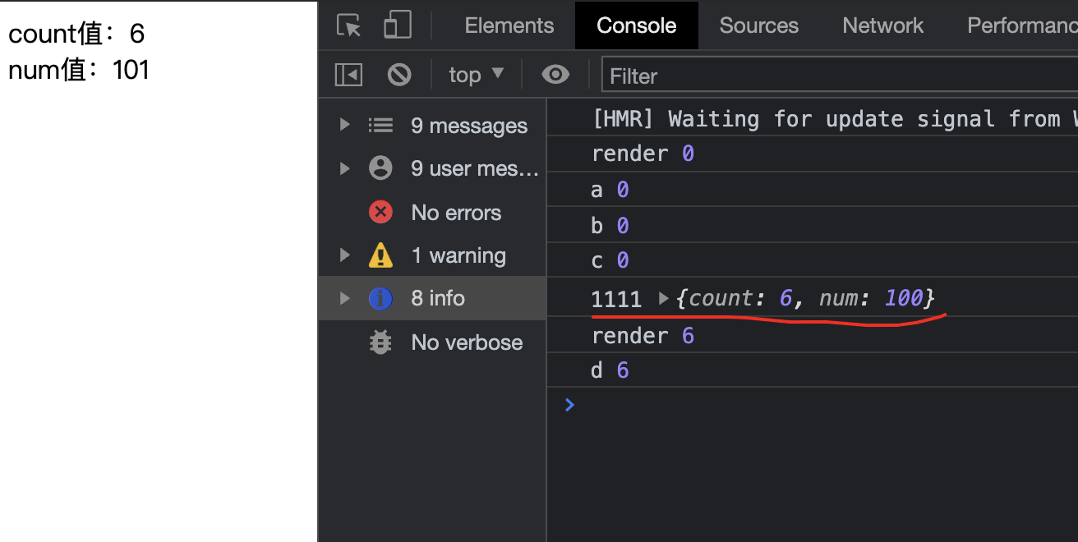The height and width of the screenshot is (542, 1078).
Task: Click the '1111' log prefix text
Action: point(616,298)
